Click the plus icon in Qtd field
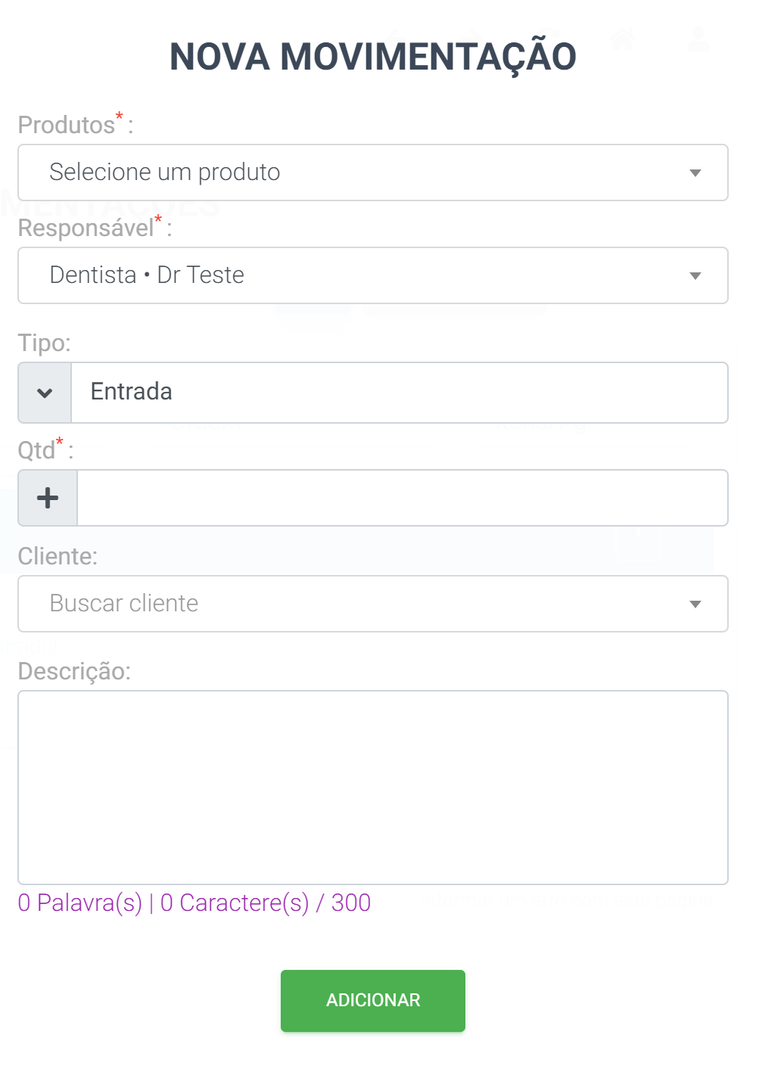The width and height of the screenshot is (759, 1066). click(48, 498)
